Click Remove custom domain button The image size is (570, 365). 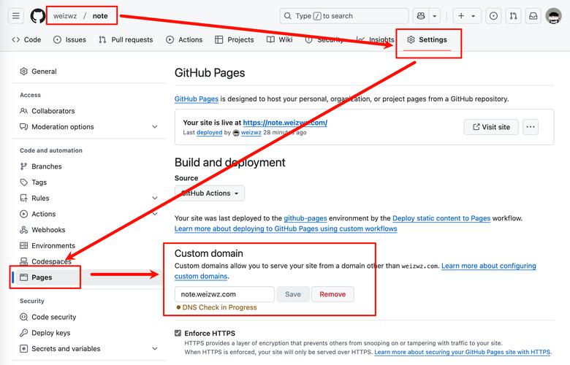tap(332, 294)
